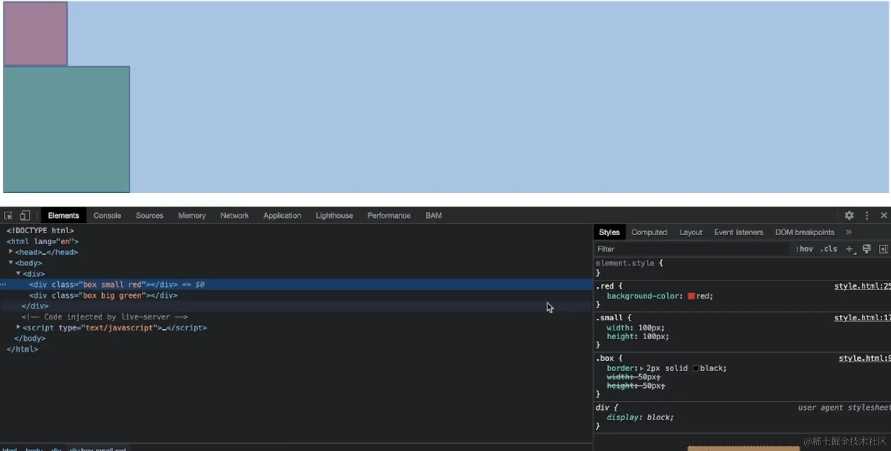Click the .red selector text
This screenshot has height=451, width=891.
click(605, 286)
